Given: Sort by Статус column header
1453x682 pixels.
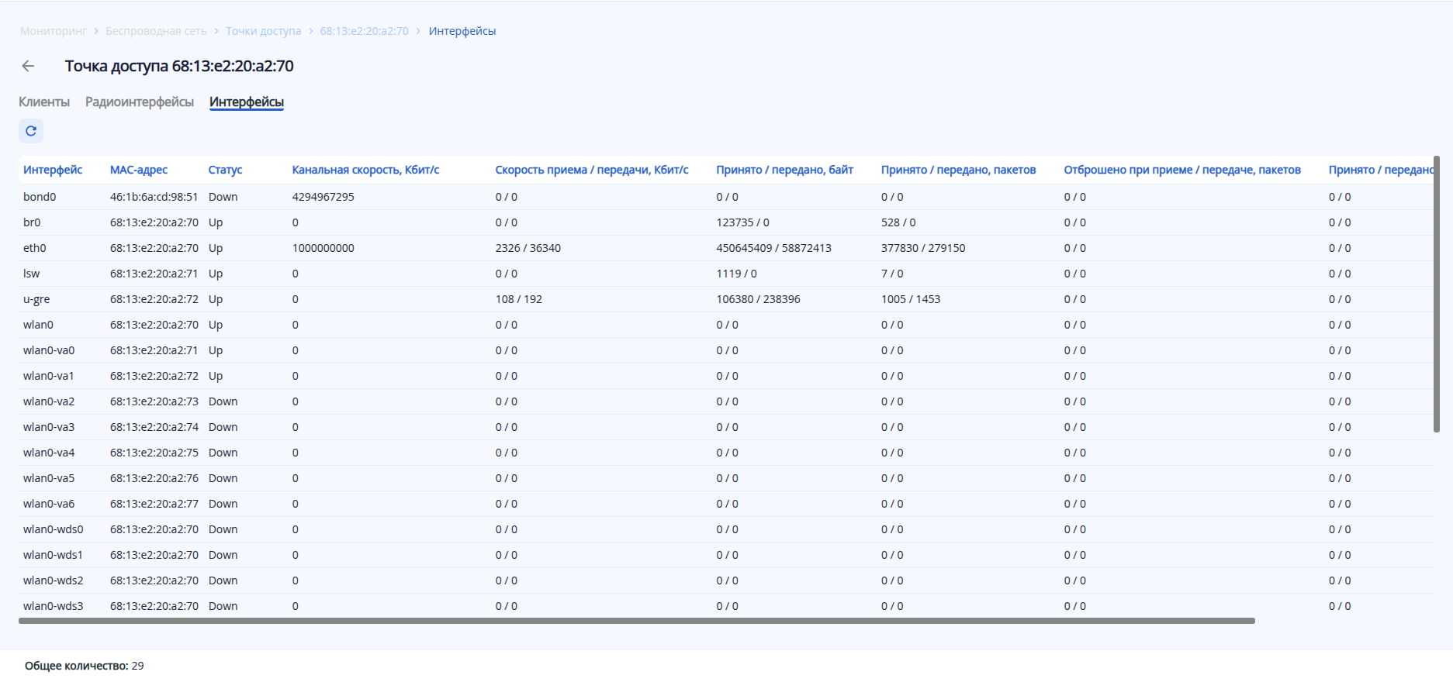Looking at the screenshot, I should coord(225,170).
